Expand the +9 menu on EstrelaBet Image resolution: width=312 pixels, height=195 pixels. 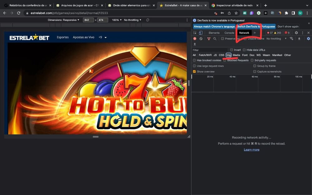[x=102, y=37]
